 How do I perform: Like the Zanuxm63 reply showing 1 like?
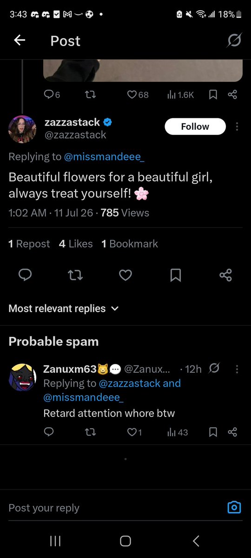(x=135, y=432)
